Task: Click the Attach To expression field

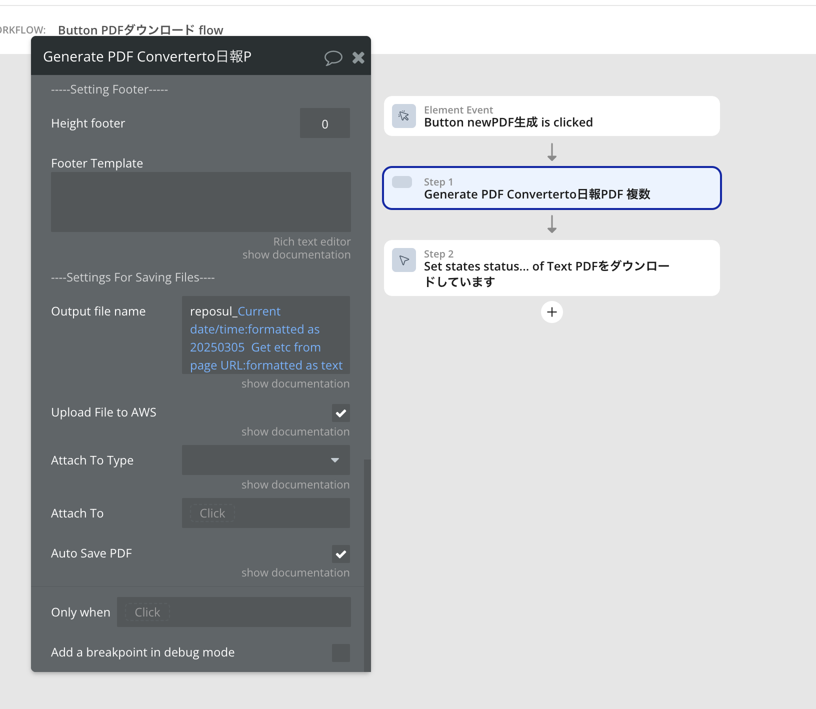Action: point(265,513)
